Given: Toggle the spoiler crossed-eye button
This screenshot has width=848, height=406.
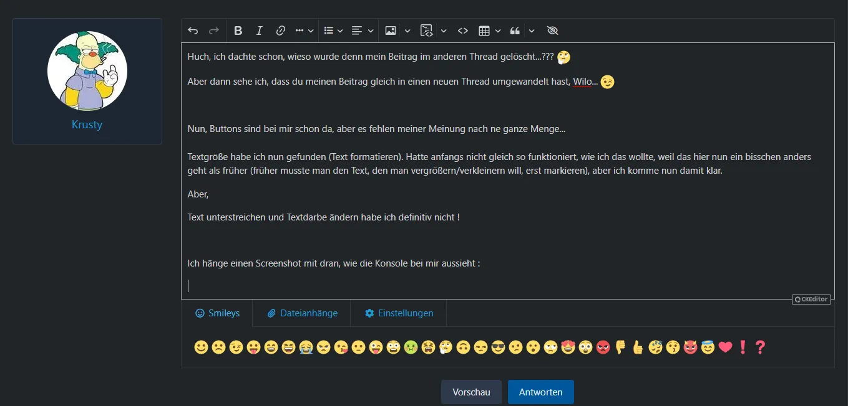Looking at the screenshot, I should [552, 31].
